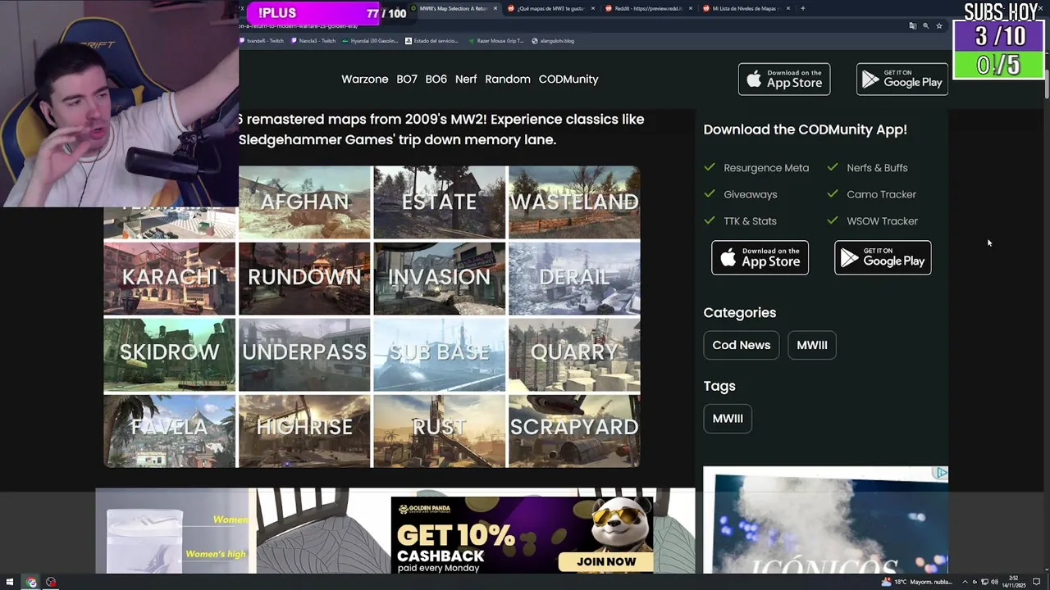The height and width of the screenshot is (590, 1050).
Task: Select the Afghan map thumbnail
Action: [304, 202]
